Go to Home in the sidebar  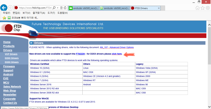point(7,42)
